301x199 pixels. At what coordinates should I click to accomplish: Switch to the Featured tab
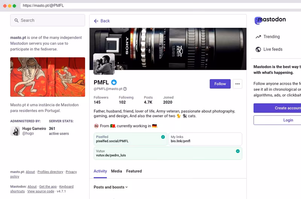[x=134, y=171]
